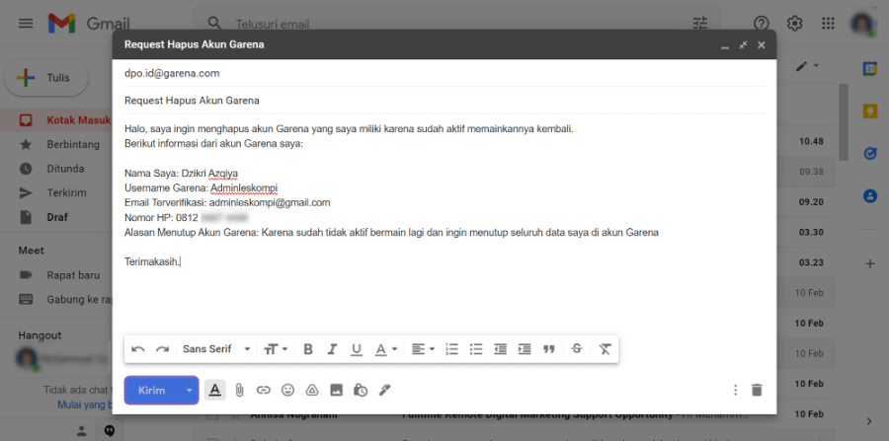889x441 pixels.
Task: Open Google Keep in side panel
Action: coord(869,110)
